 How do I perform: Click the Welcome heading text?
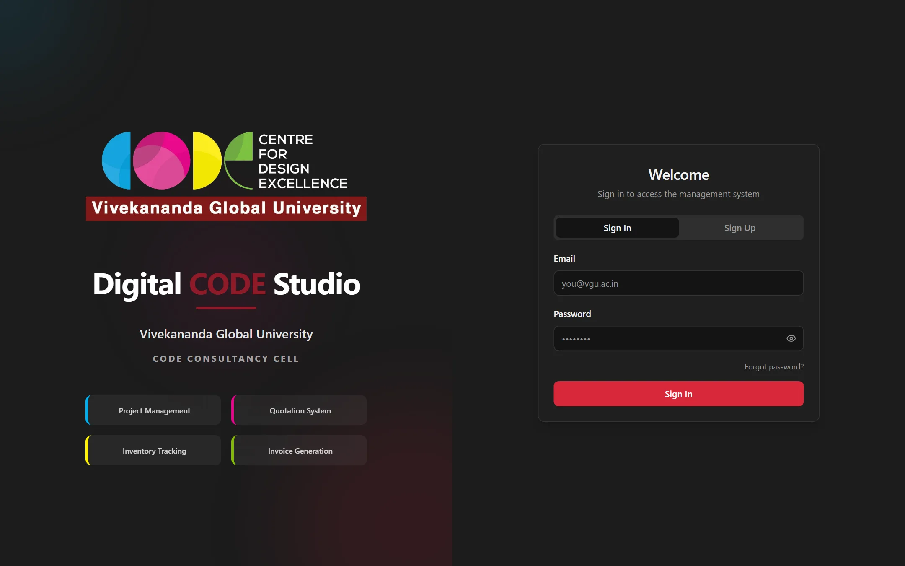(x=679, y=175)
